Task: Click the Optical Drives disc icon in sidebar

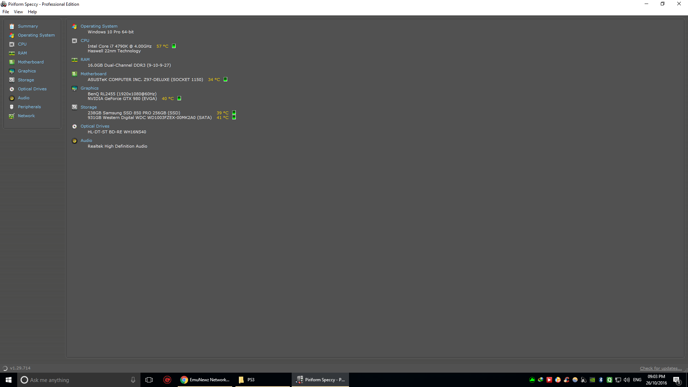Action: [12, 89]
